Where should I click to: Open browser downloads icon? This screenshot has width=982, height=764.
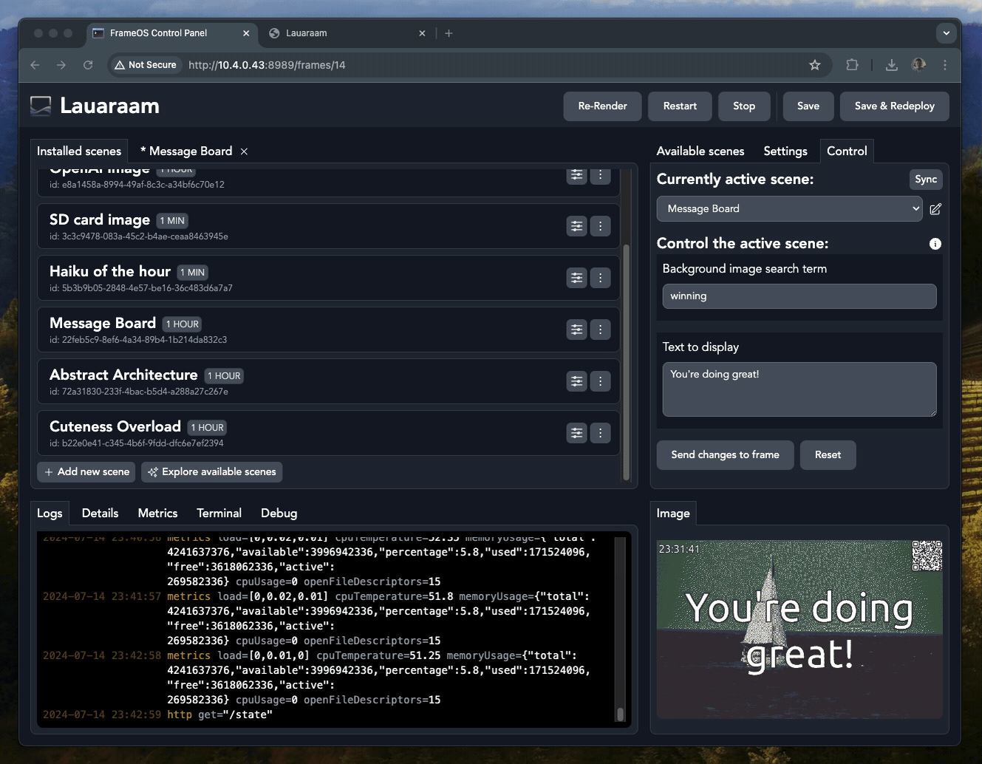(892, 65)
